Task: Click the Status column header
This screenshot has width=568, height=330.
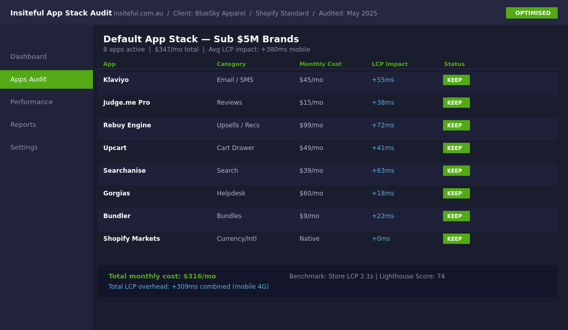Action: pyautogui.click(x=454, y=64)
